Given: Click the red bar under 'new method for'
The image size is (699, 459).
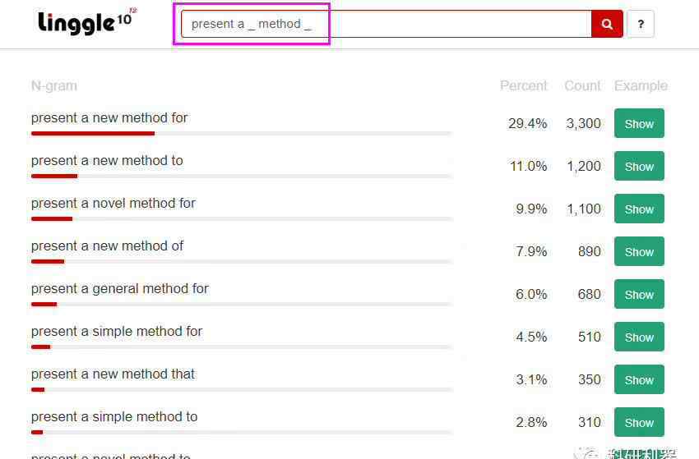Looking at the screenshot, I should (x=93, y=133).
